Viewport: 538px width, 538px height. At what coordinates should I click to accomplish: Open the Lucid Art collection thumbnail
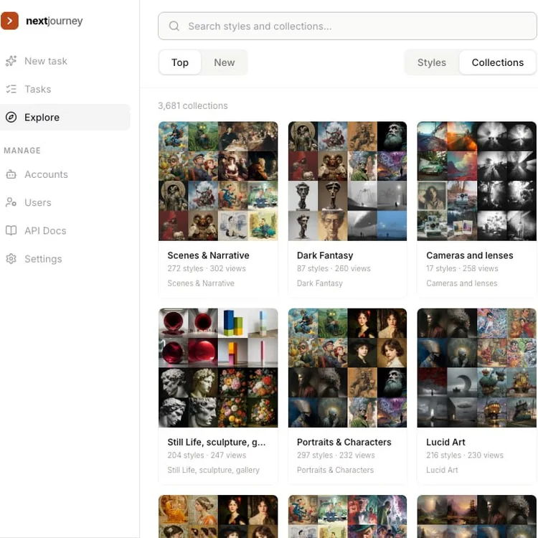pyautogui.click(x=477, y=368)
